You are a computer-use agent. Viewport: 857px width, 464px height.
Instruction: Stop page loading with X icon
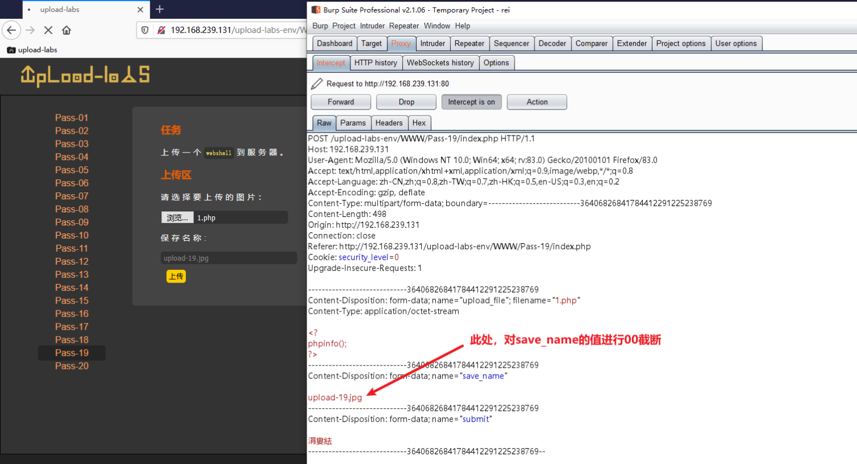[x=48, y=30]
